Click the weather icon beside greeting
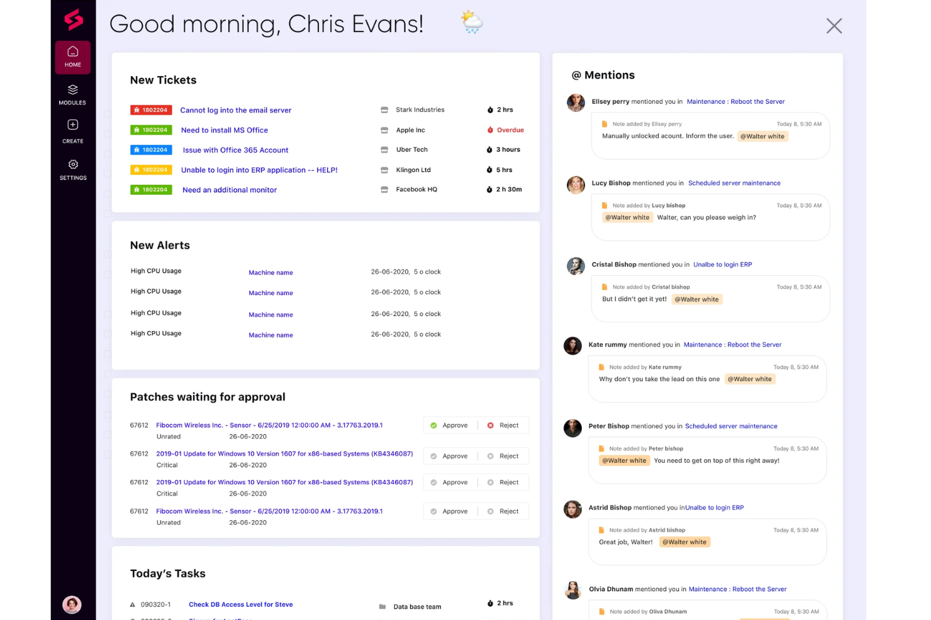931x620 pixels. [471, 23]
